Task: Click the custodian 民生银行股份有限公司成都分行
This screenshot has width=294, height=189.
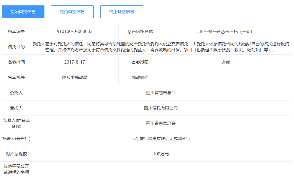Action: [x=161, y=139]
